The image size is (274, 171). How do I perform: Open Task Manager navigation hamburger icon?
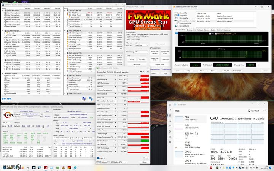pyautogui.click(x=170, y=105)
